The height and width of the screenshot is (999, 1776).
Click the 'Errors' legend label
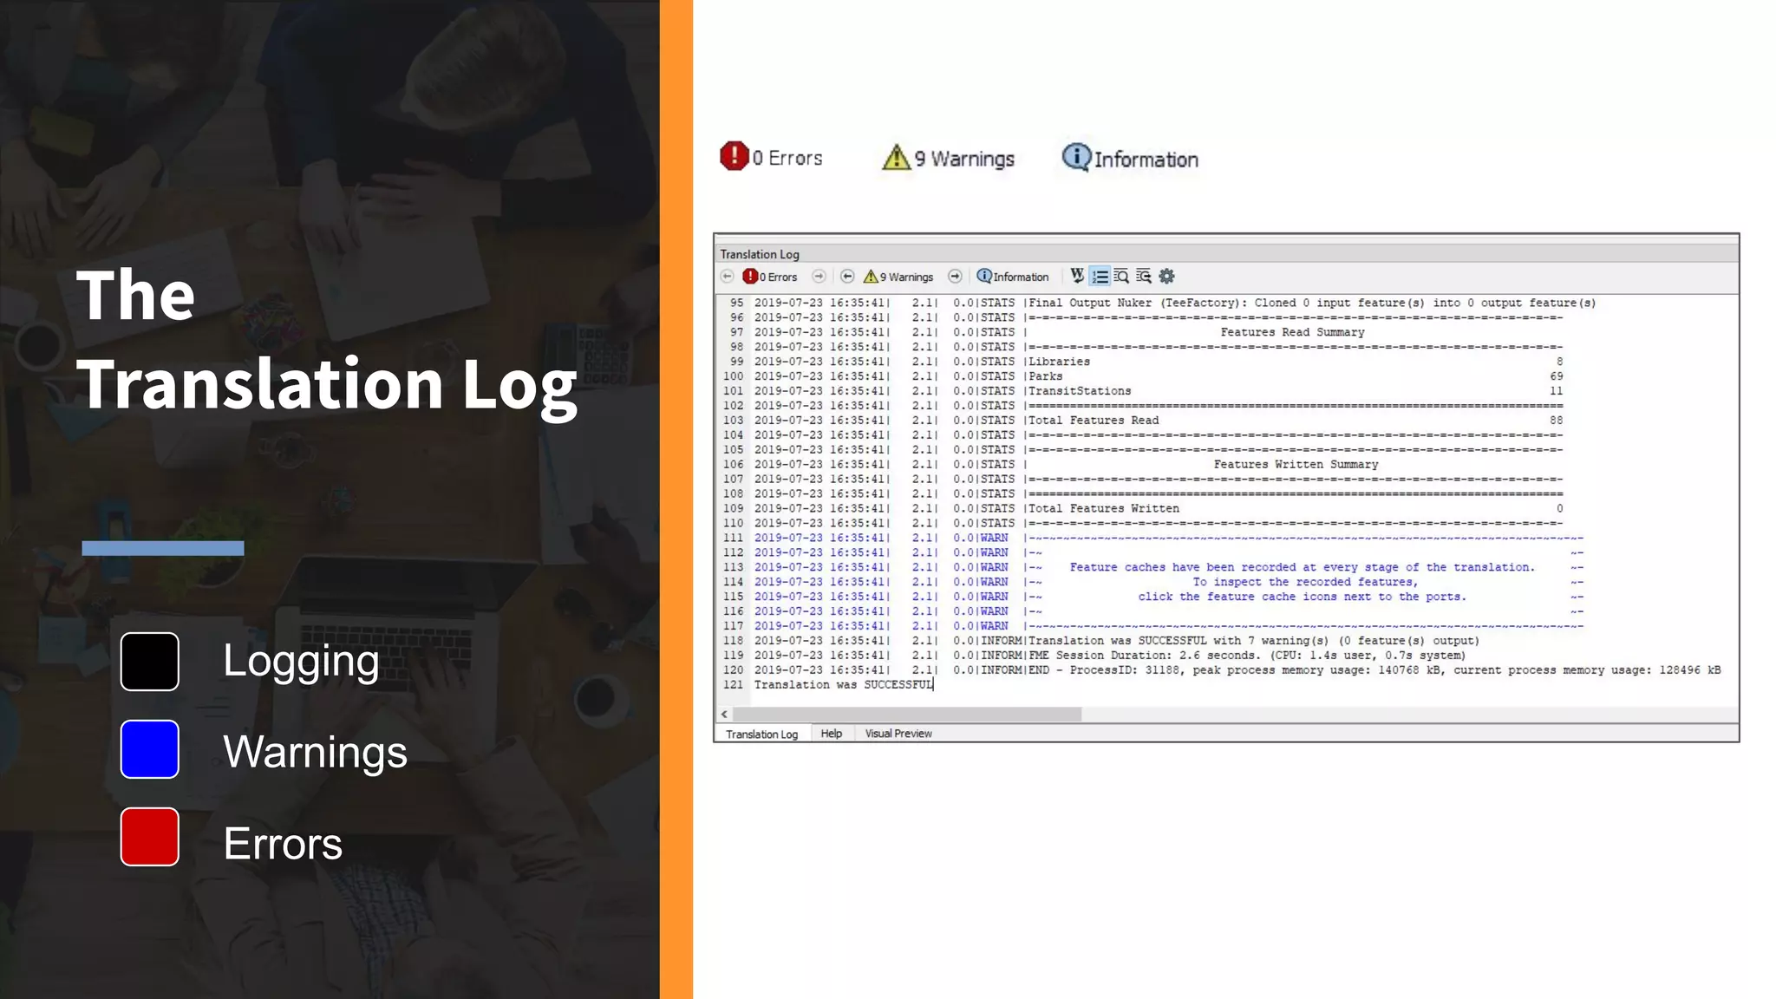(x=283, y=843)
